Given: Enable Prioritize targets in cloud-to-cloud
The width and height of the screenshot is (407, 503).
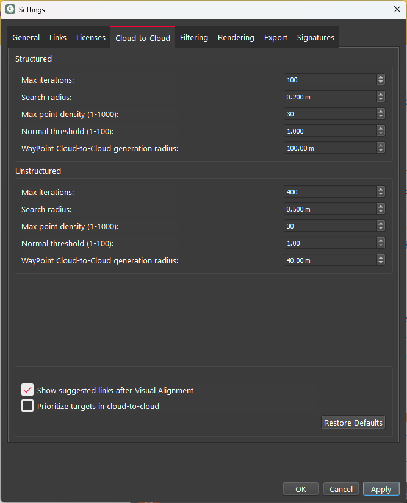Looking at the screenshot, I should [27, 406].
